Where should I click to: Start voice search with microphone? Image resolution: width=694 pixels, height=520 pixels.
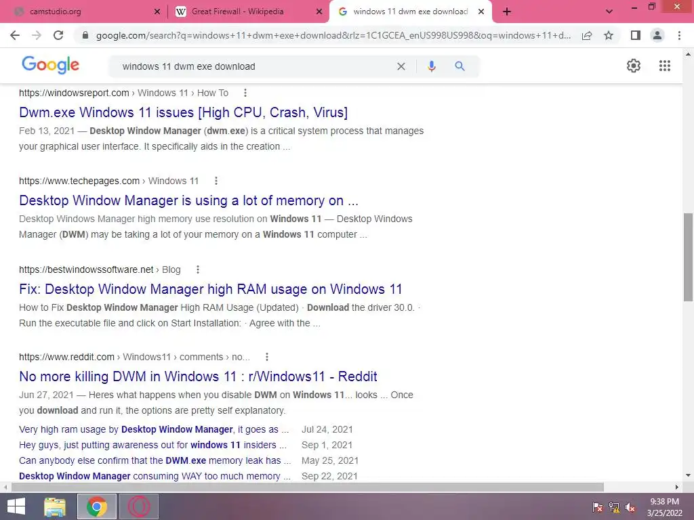432,66
